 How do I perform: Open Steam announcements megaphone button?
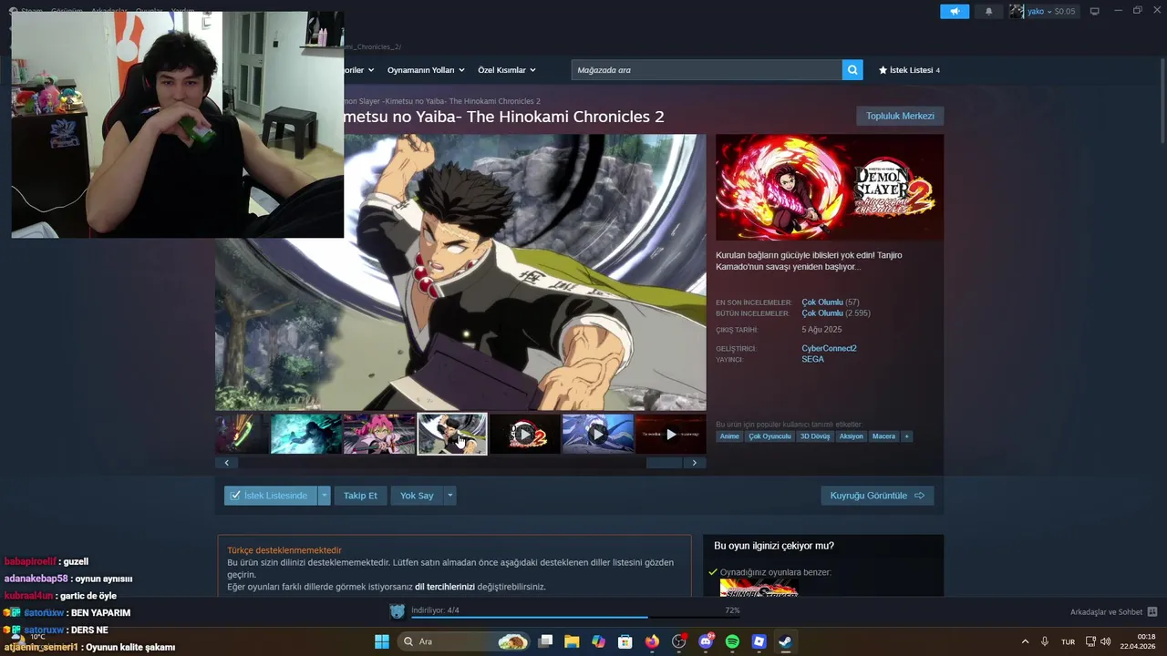955,12
